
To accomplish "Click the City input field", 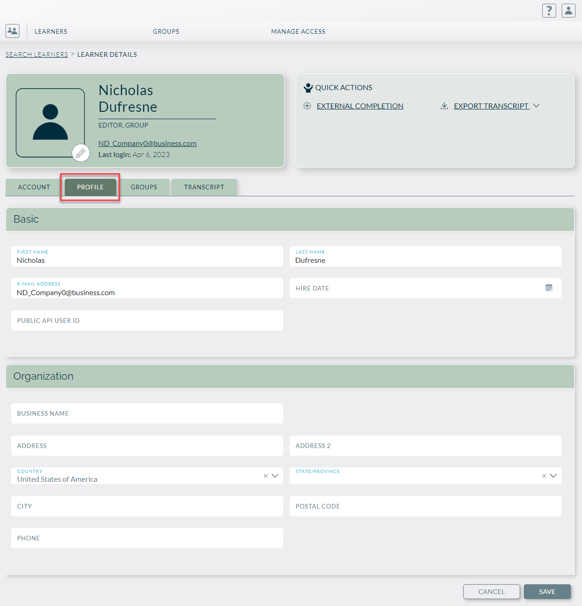I will click(147, 506).
